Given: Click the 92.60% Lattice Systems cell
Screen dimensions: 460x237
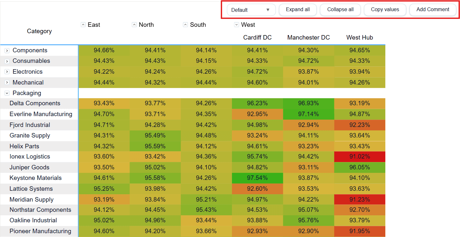Looking at the screenshot, I should [x=257, y=189].
